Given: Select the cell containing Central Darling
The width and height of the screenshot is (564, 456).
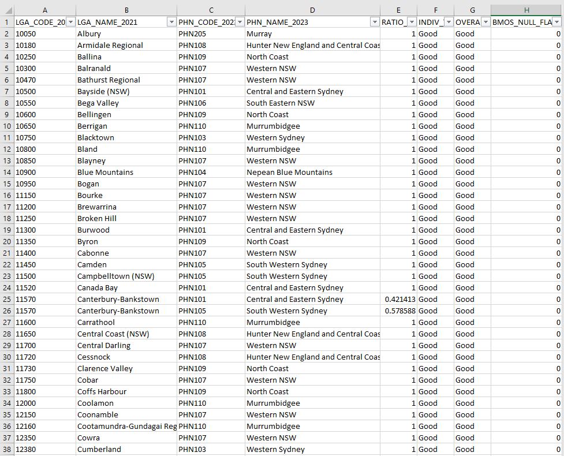Looking at the screenshot, I should pyautogui.click(x=126, y=345).
